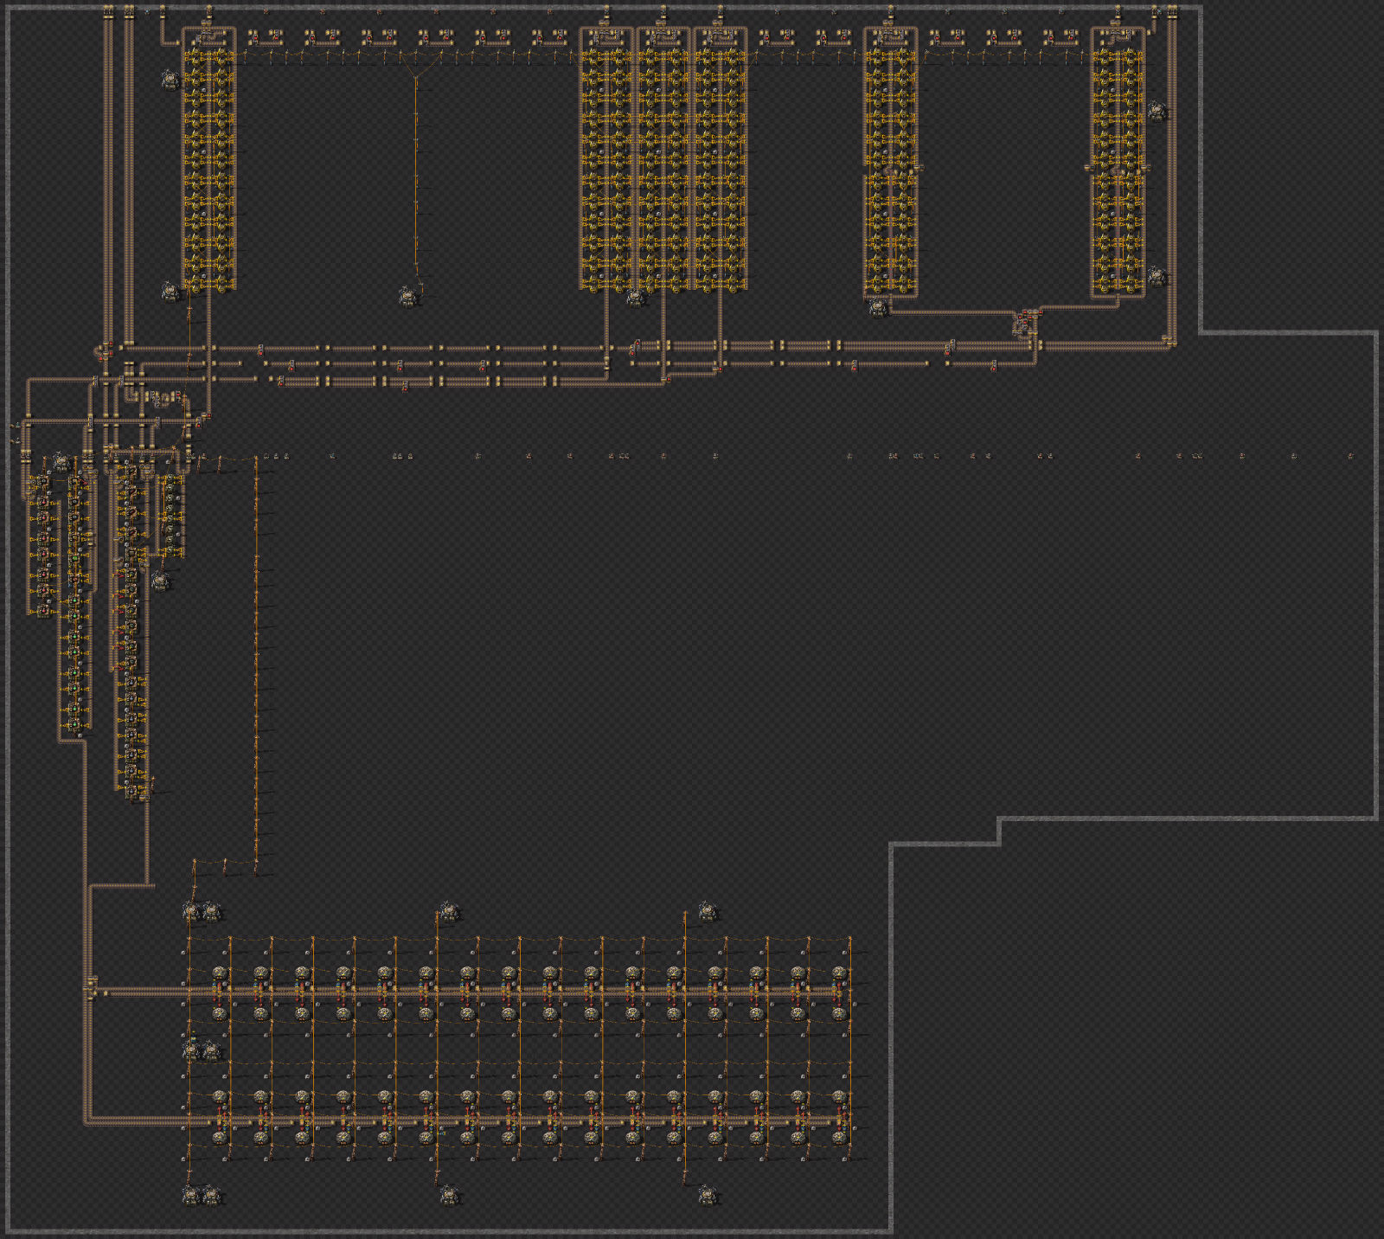Click the red indicator lamp in the left assembly column
This screenshot has height=1239, width=1384.
point(44,502)
